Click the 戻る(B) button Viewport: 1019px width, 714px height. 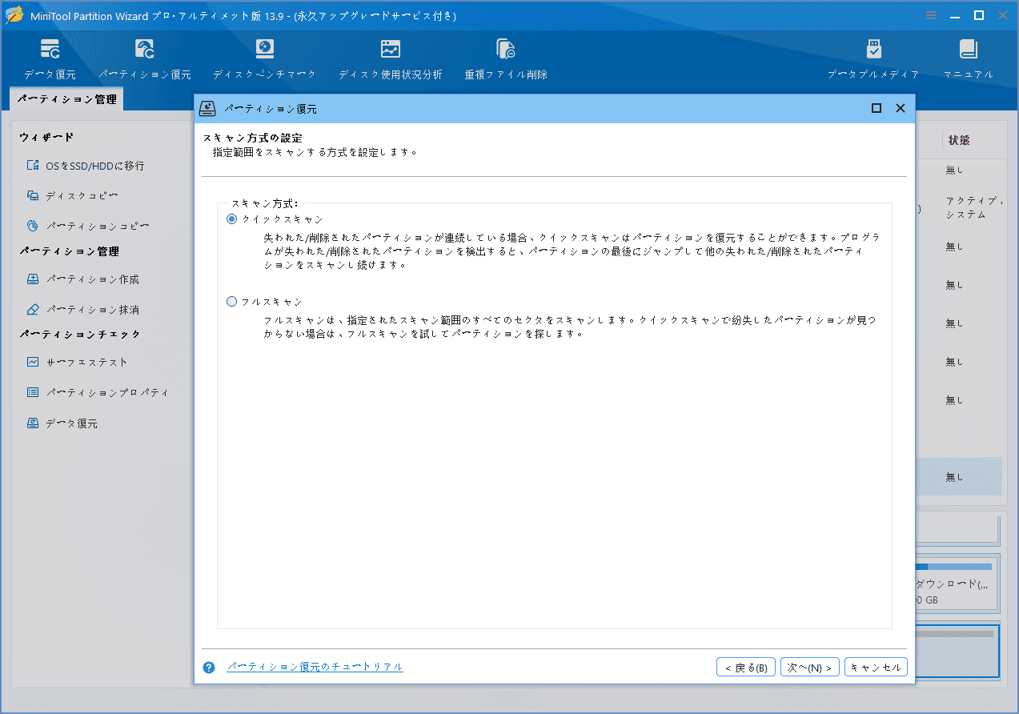point(746,668)
